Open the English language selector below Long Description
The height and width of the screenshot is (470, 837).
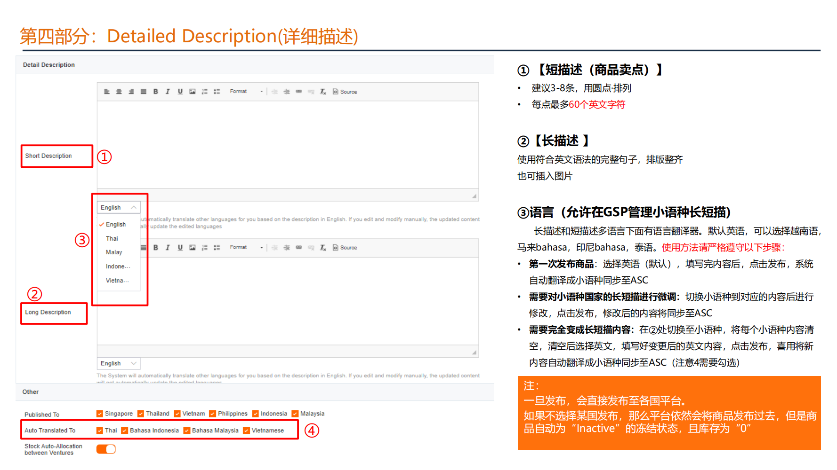[x=118, y=363]
